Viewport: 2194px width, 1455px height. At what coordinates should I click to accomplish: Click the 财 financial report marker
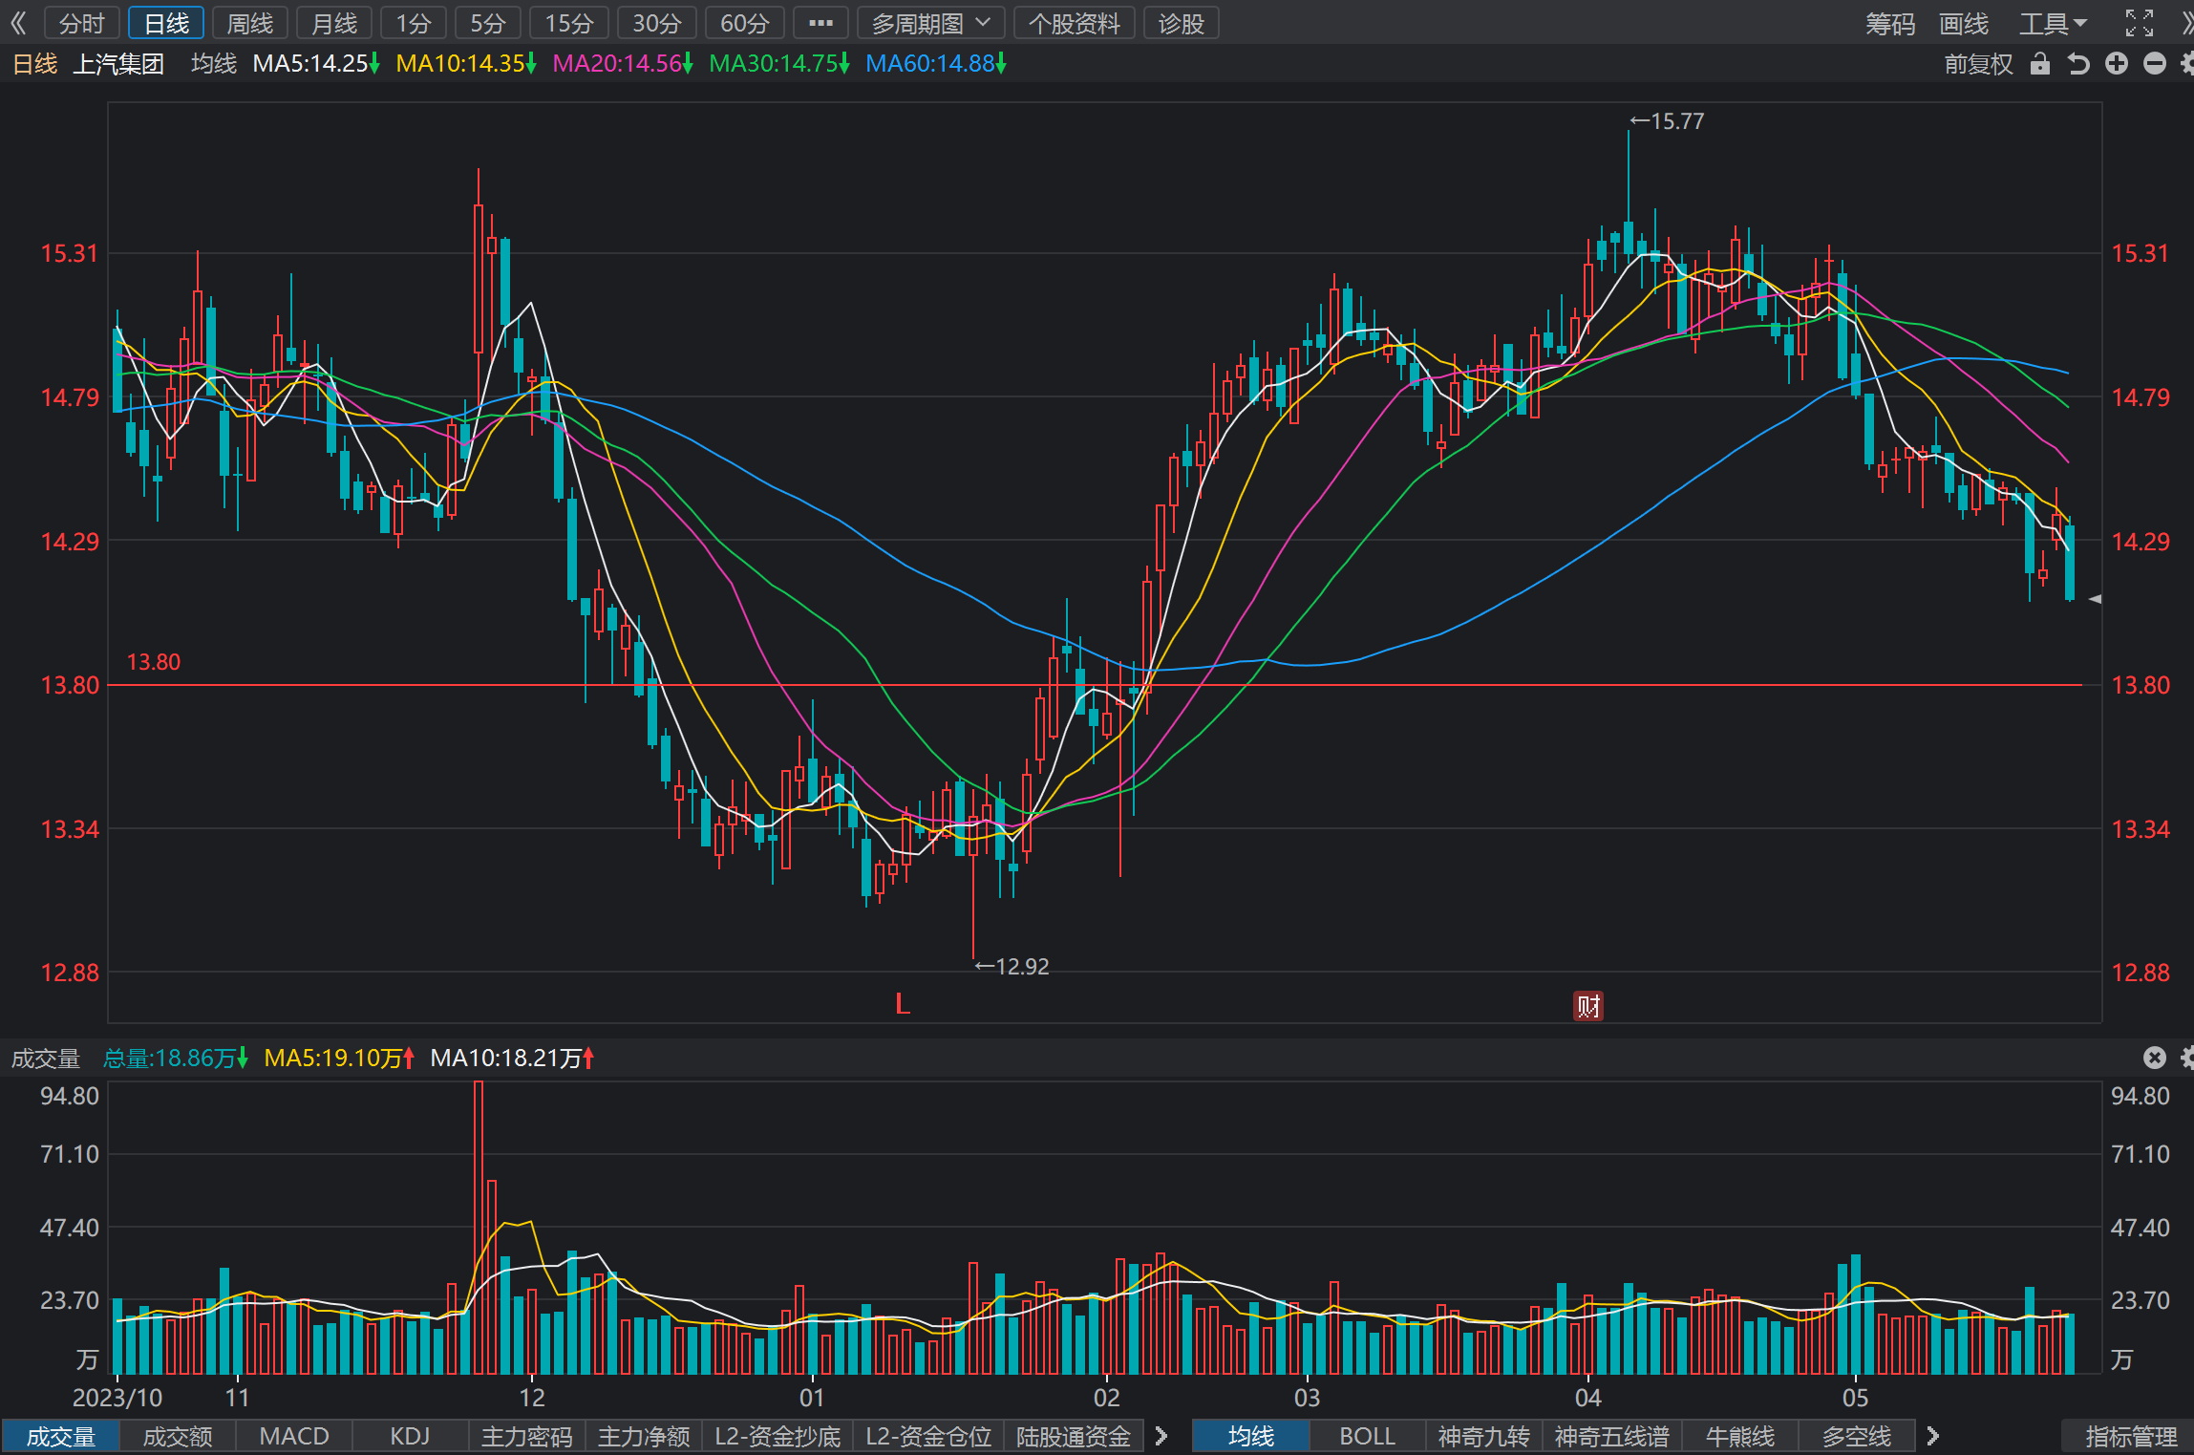pos(1588,1006)
